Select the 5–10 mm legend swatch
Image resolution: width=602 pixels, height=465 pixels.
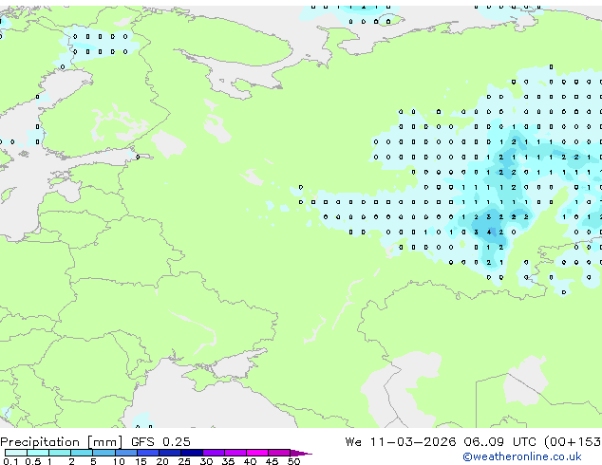click(x=103, y=453)
